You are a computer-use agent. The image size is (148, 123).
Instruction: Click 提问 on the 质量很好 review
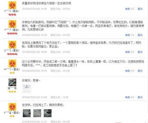[140, 9]
